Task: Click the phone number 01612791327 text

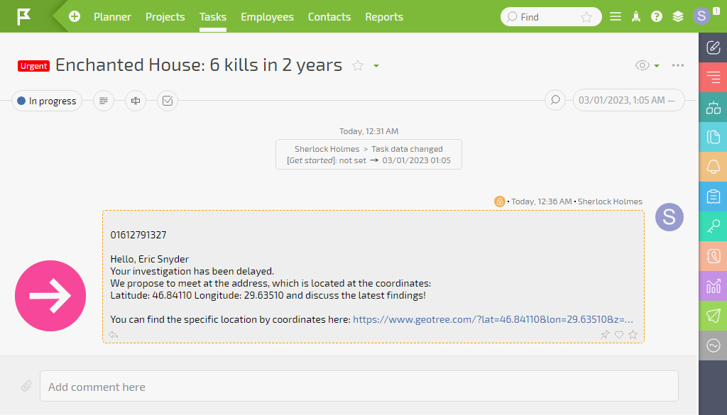Action: (138, 235)
